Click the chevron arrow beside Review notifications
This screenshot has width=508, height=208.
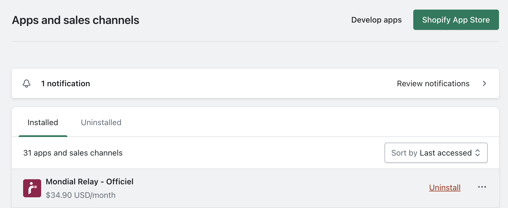pyautogui.click(x=484, y=83)
